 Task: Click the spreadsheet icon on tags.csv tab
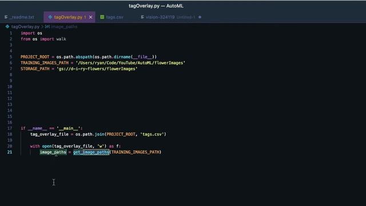[102, 17]
